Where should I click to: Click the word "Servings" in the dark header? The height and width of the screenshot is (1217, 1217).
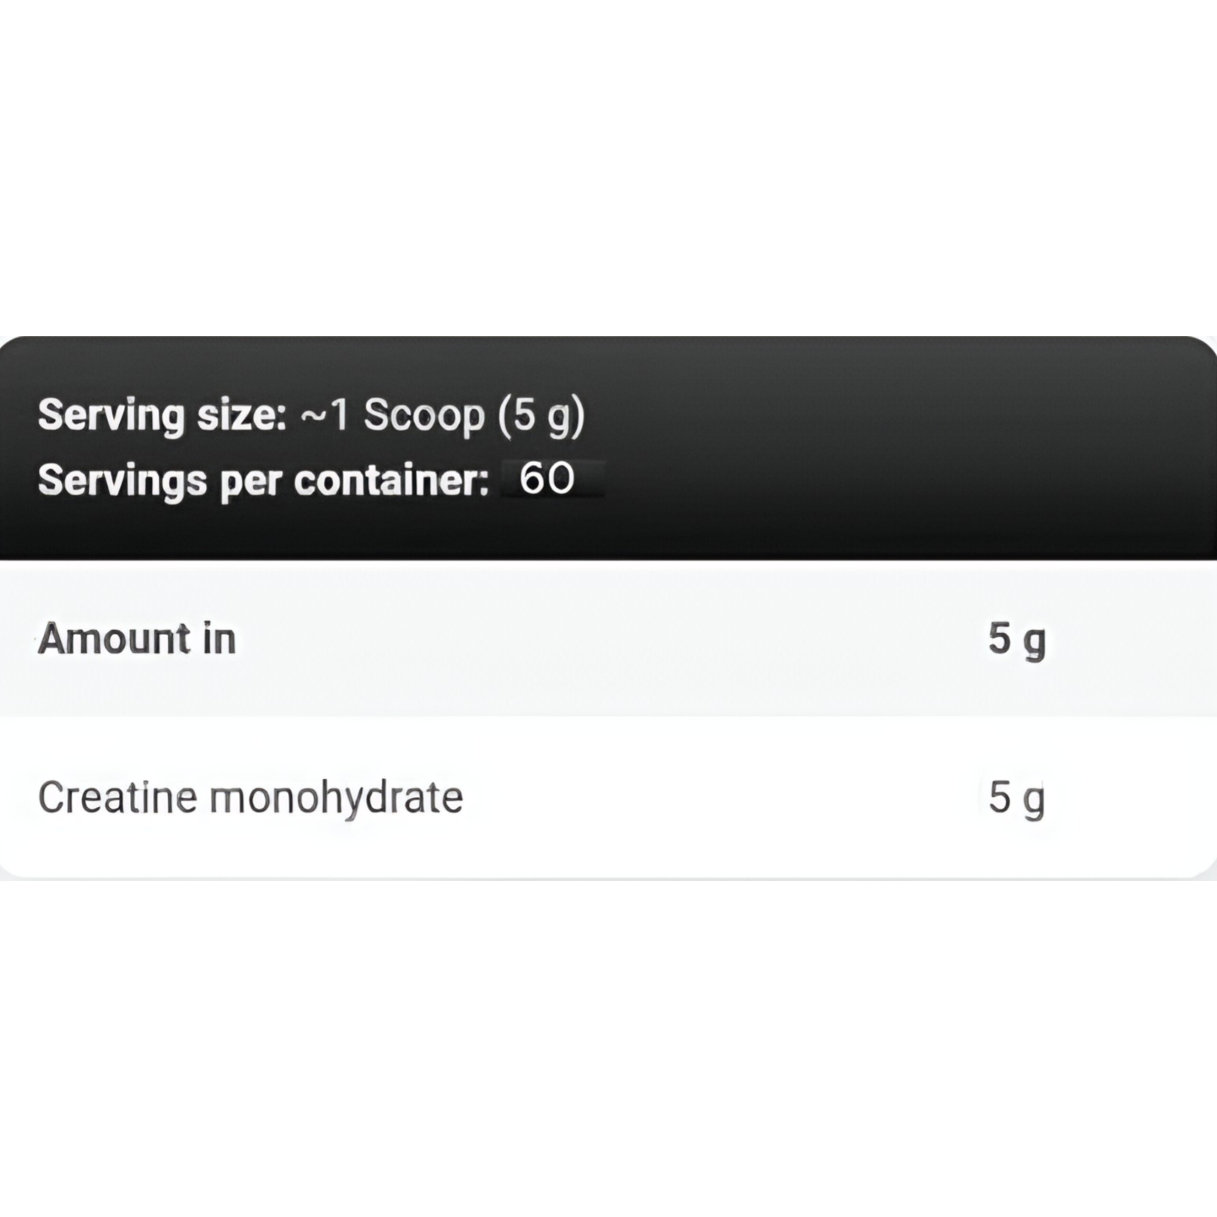(123, 480)
